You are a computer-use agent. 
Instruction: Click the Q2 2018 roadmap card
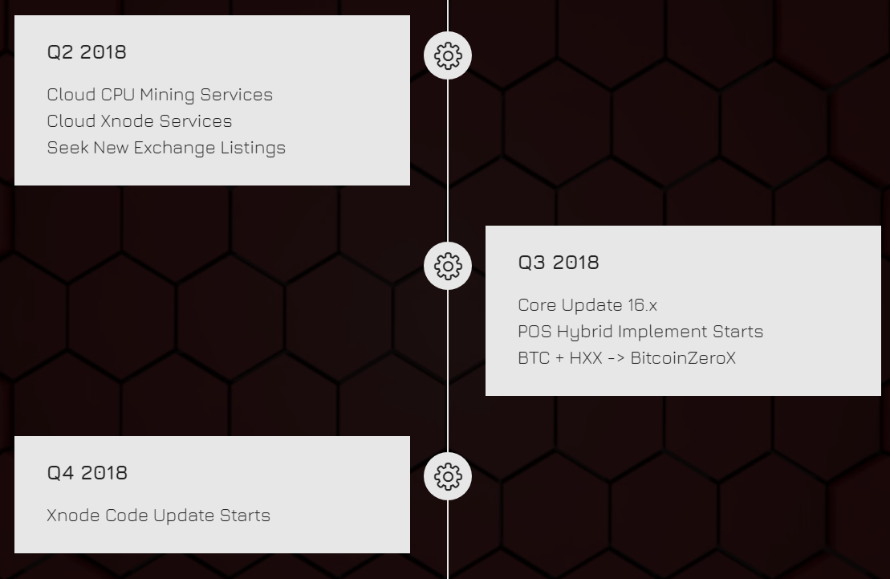(213, 100)
